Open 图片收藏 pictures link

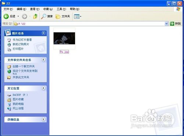pyautogui.click(x=18, y=99)
